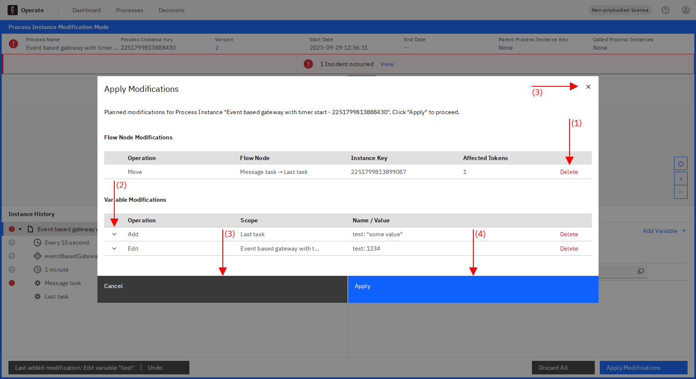Zoom out on the process diagram
Image resolution: width=696 pixels, height=379 pixels.
click(x=681, y=192)
